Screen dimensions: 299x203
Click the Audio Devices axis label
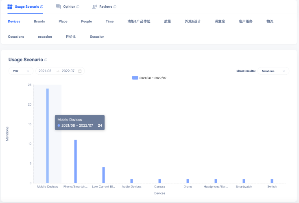(x=131, y=187)
